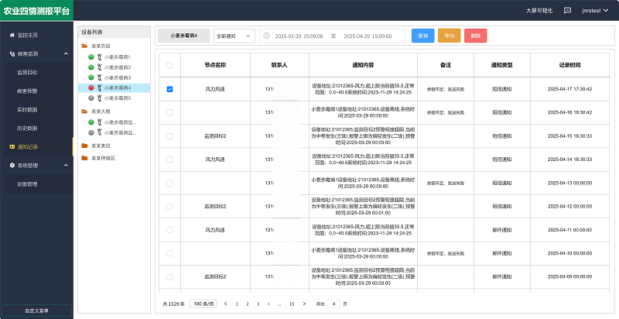The image size is (619, 319).
Task: Go to 历史数据 in the sidebar
Action: (x=27, y=128)
